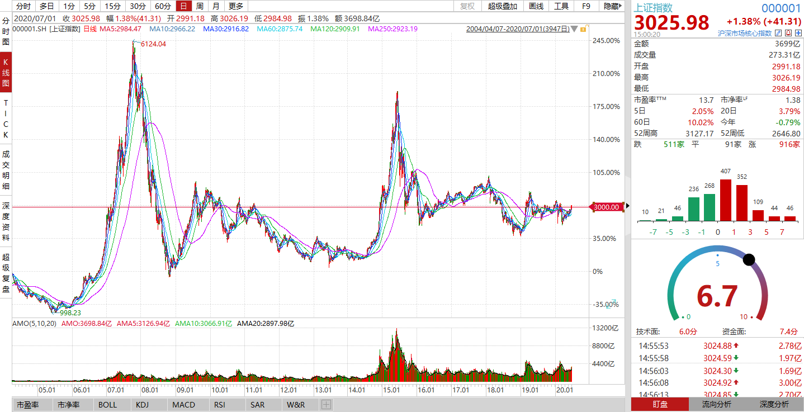Open K线图 in the left sidebar
Image resolution: width=804 pixels, height=412 pixels.
coord(6,72)
